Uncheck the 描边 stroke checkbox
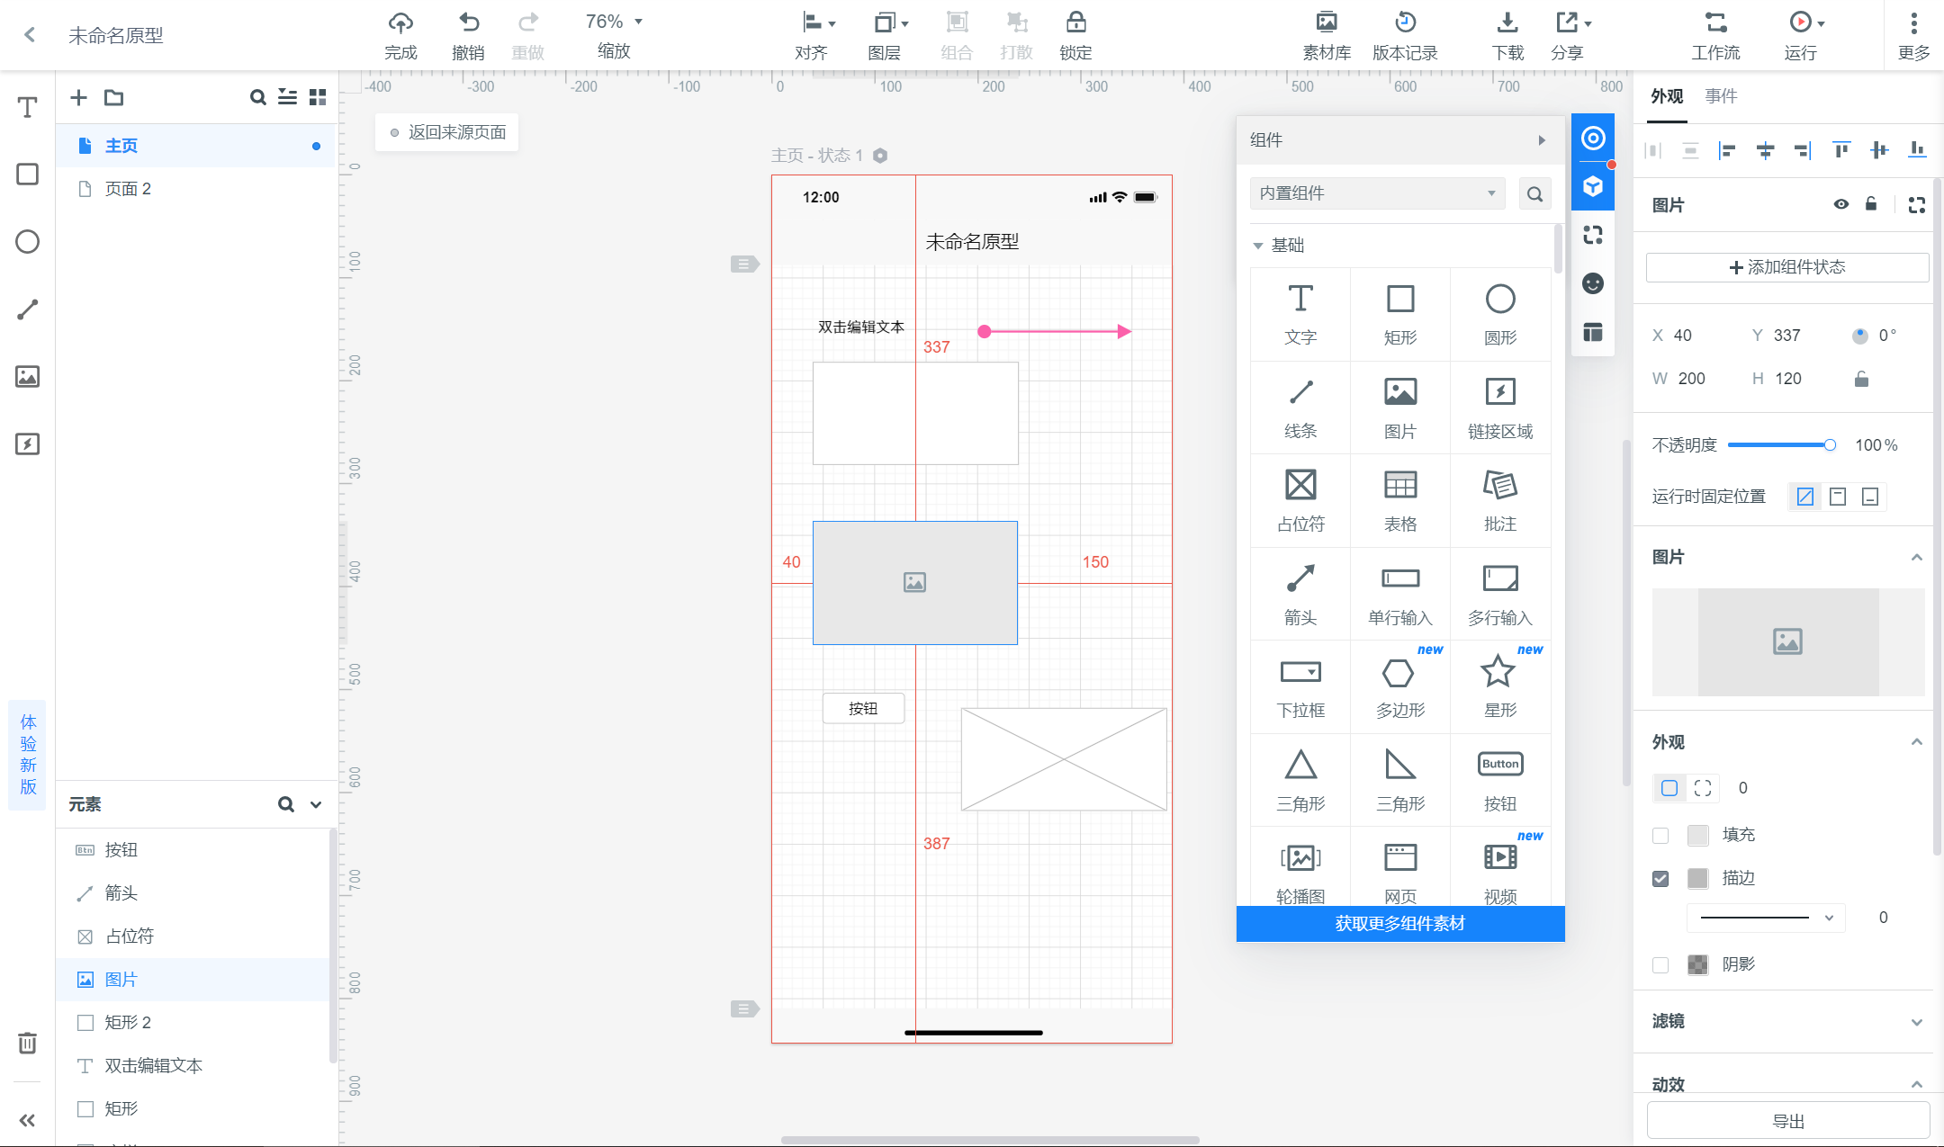 1660,878
